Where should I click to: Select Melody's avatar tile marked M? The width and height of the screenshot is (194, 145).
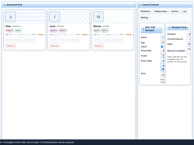[x=98, y=16]
